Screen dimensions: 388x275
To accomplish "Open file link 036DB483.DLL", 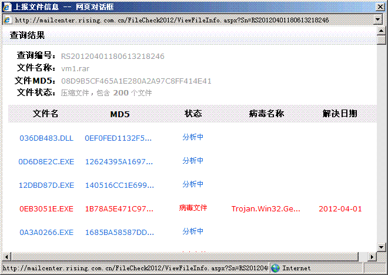I will pos(46,138).
